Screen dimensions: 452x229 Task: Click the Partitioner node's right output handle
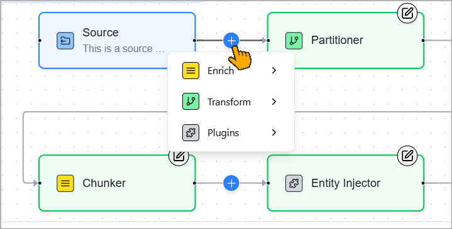coord(423,41)
